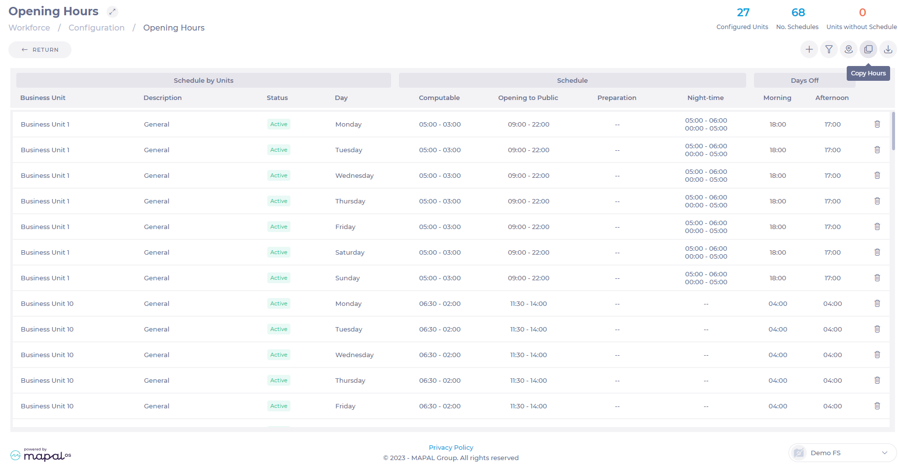Click the Computable column header
Viewport: 898px width, 466px height.
[439, 98]
